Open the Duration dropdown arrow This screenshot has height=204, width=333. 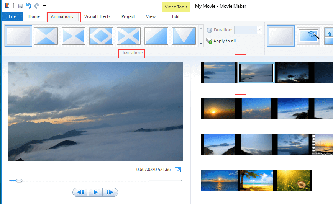pos(259,30)
